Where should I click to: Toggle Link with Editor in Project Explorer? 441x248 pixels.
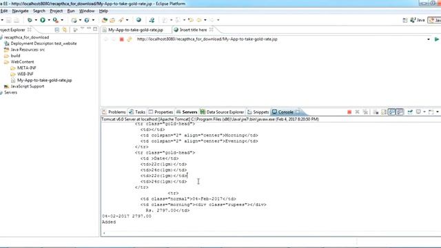[x=65, y=30]
